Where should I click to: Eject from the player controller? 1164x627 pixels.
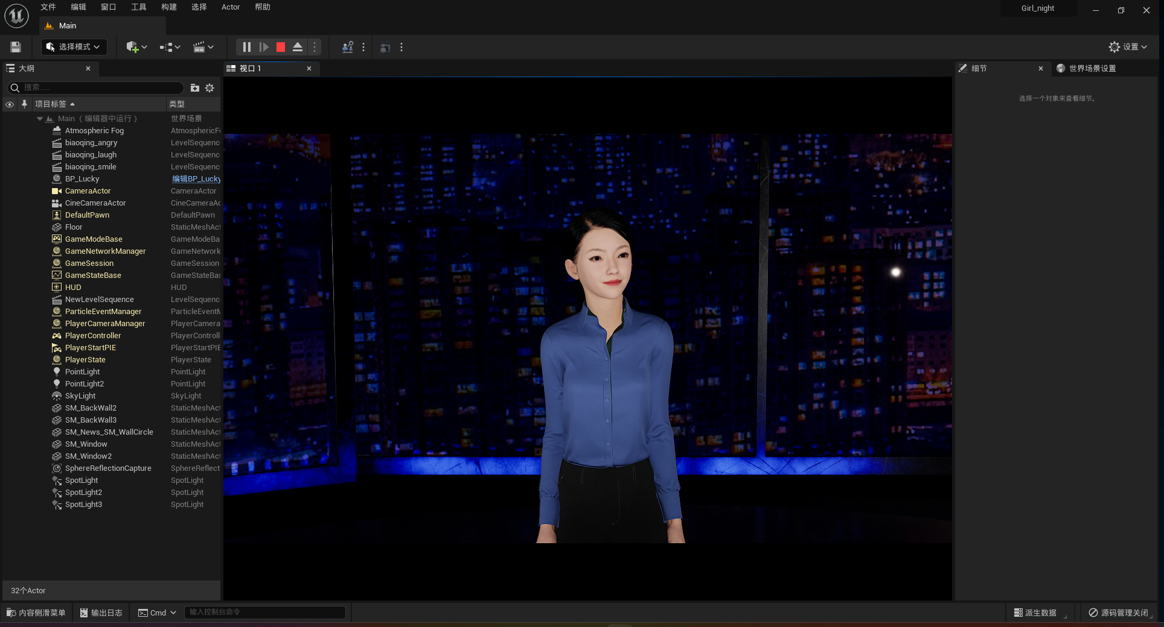[298, 47]
